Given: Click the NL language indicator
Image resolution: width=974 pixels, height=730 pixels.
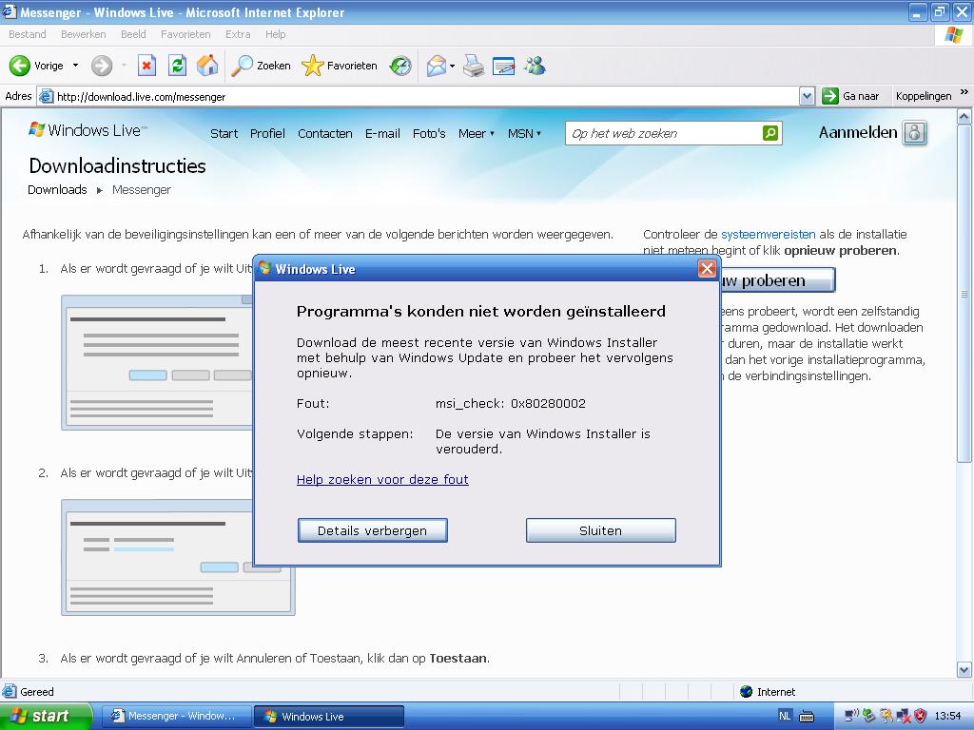Looking at the screenshot, I should point(785,717).
